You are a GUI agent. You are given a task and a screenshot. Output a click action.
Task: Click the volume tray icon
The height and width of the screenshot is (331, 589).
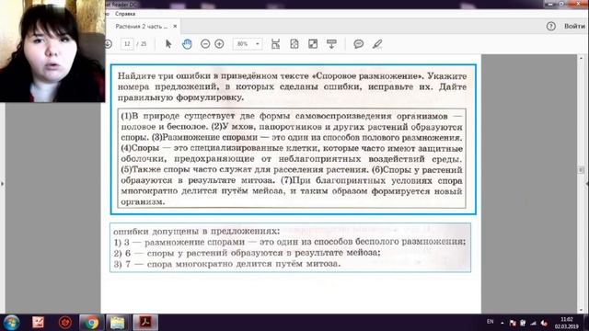click(x=544, y=323)
